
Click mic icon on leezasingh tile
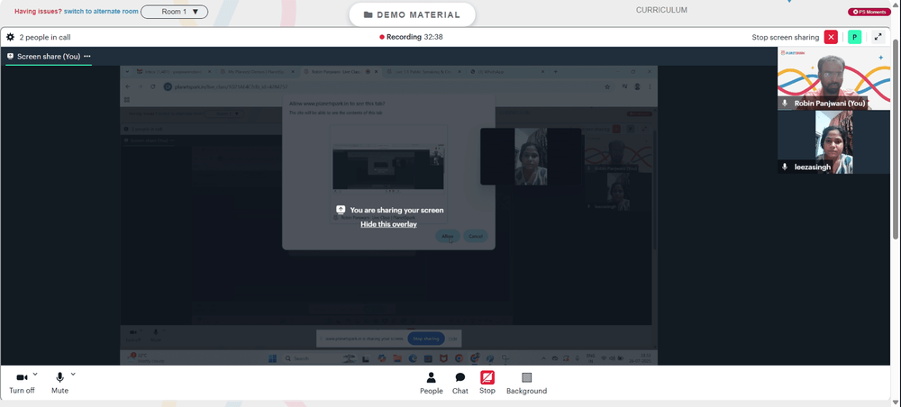[785, 167]
